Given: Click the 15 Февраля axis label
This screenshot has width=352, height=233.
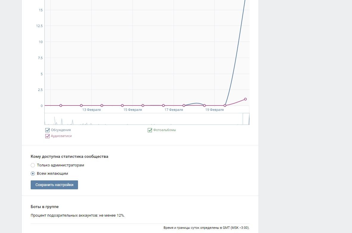Looking at the screenshot, I should pyautogui.click(x=133, y=110).
